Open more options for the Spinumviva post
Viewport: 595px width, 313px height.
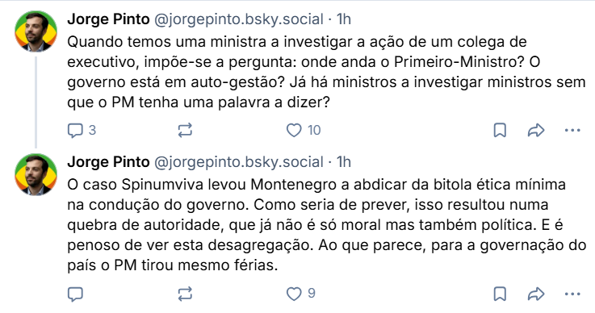(x=572, y=294)
